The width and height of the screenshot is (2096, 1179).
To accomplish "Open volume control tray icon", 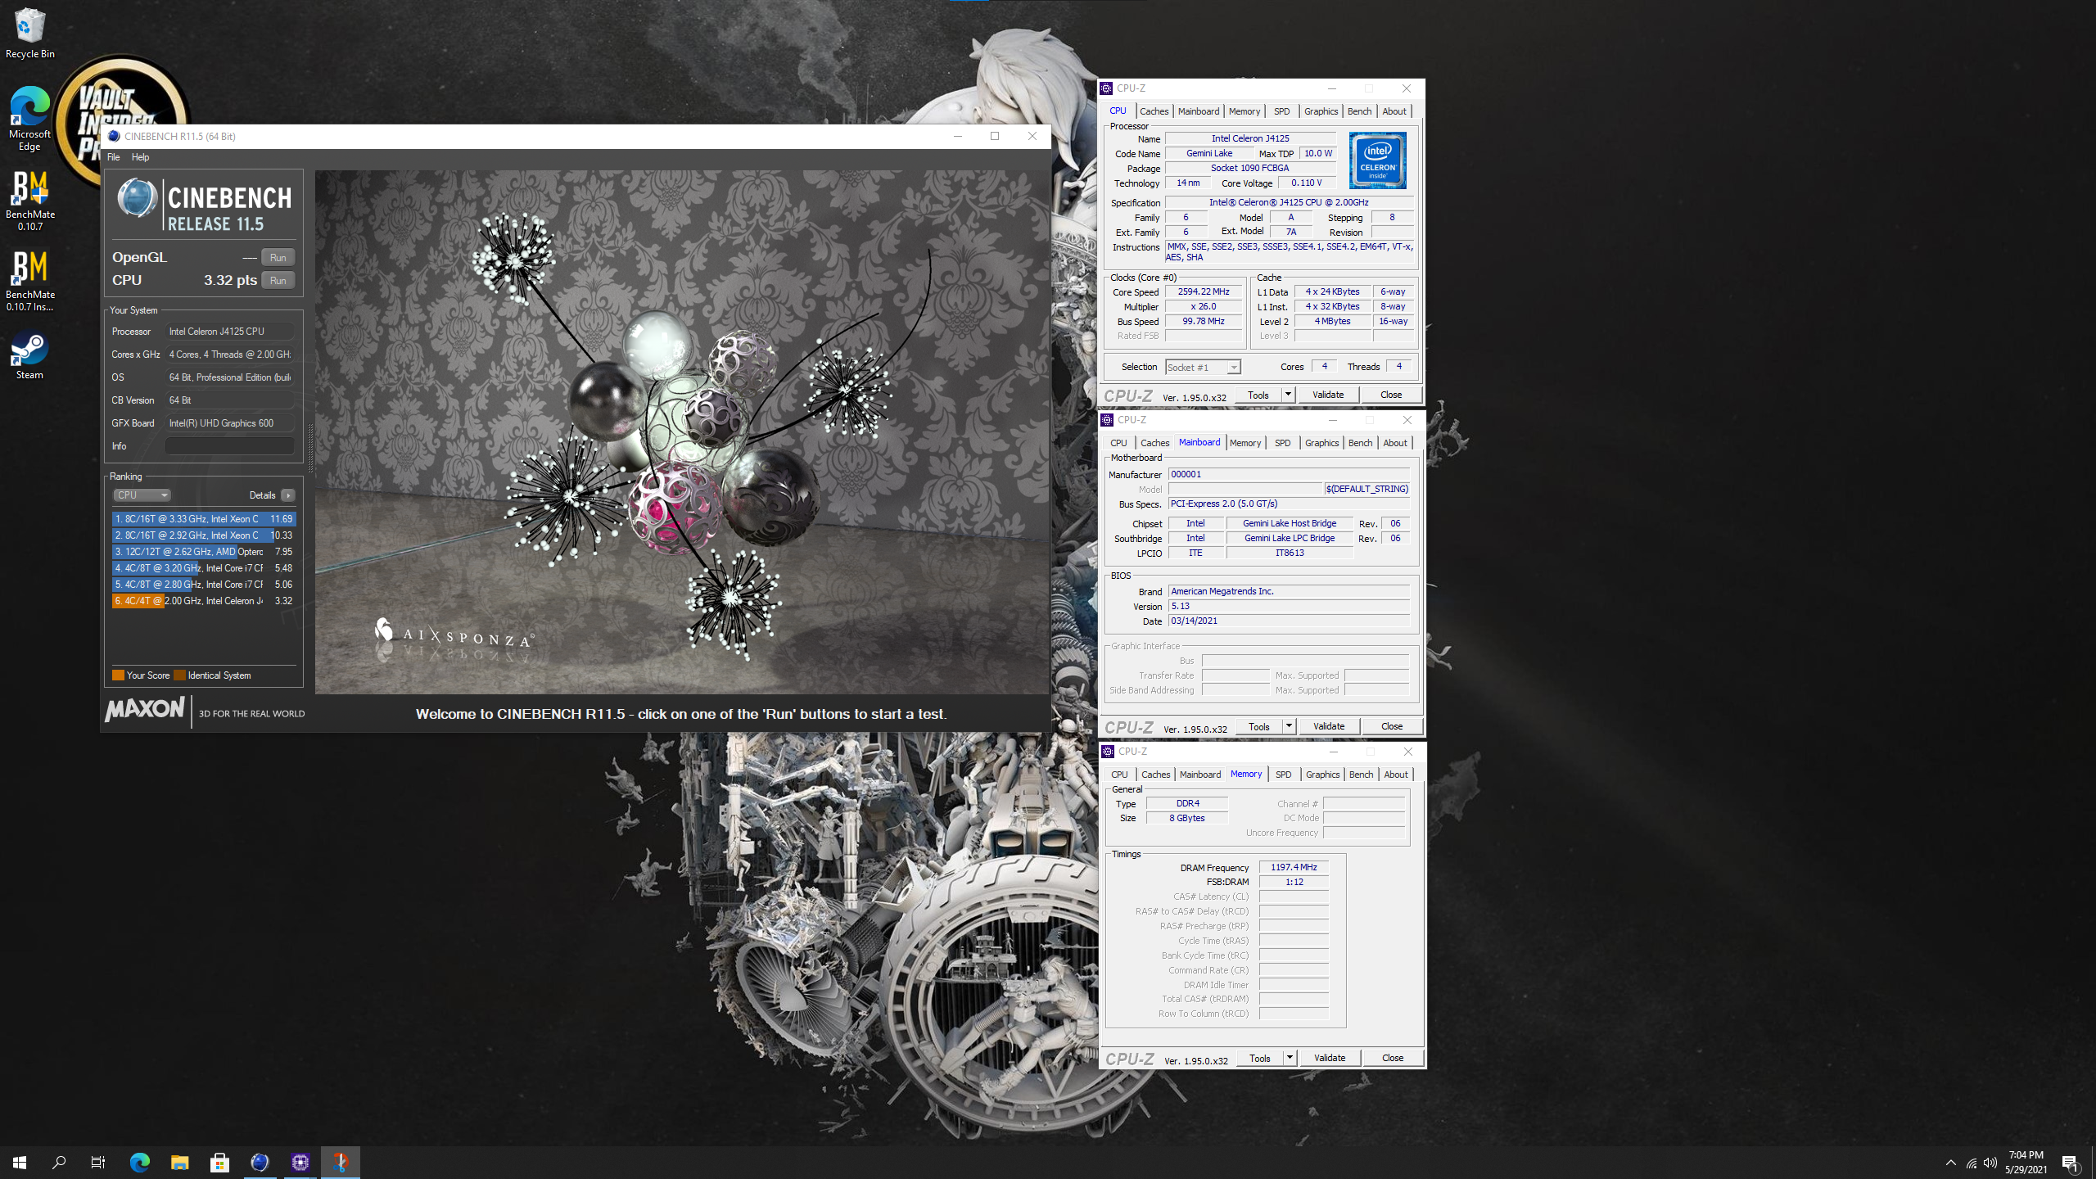I will 1990,1163.
